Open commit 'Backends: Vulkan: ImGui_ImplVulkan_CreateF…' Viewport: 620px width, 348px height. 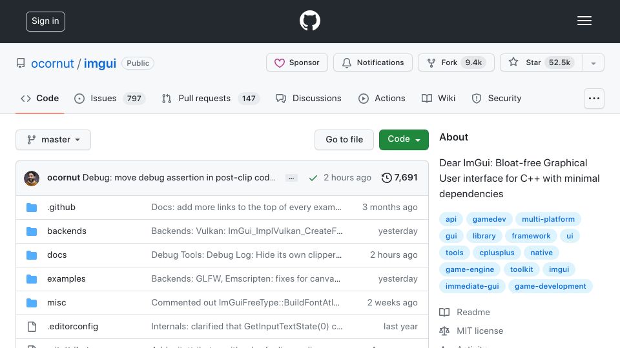point(247,231)
